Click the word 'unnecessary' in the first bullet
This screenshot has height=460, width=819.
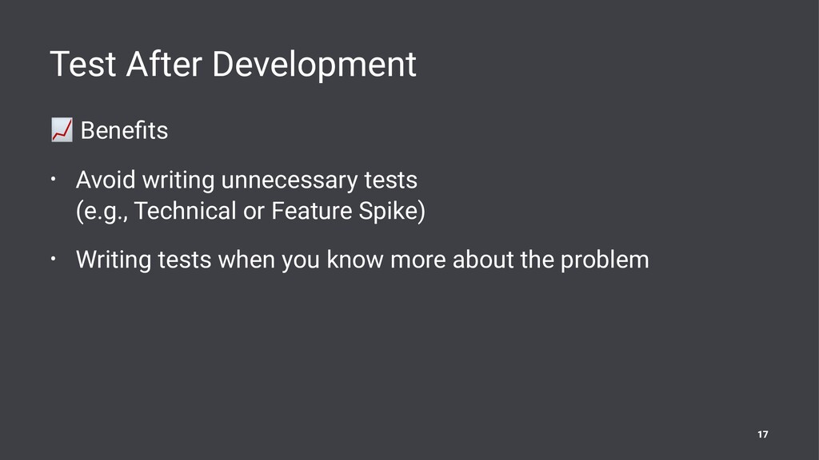pos(290,180)
